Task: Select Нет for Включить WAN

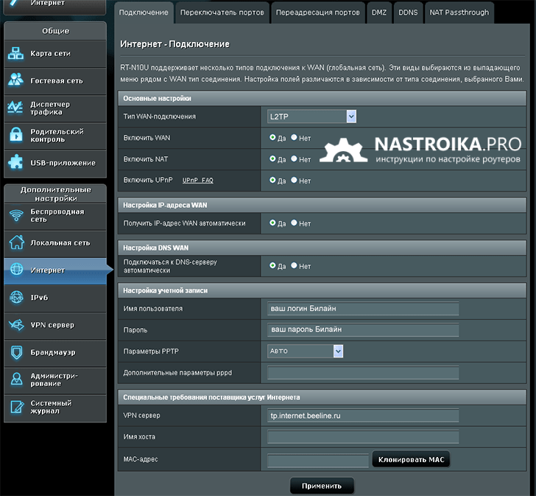Action: tap(294, 138)
